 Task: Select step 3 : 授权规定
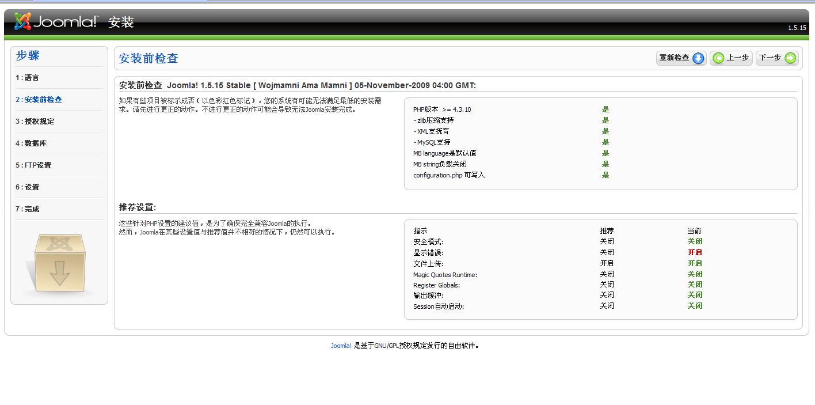35,122
